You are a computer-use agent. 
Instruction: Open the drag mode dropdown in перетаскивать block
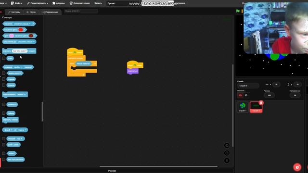[21, 94]
